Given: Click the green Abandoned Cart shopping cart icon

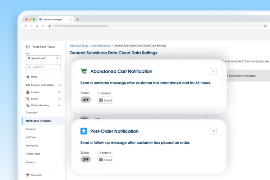Looking at the screenshot, I should [84, 71].
